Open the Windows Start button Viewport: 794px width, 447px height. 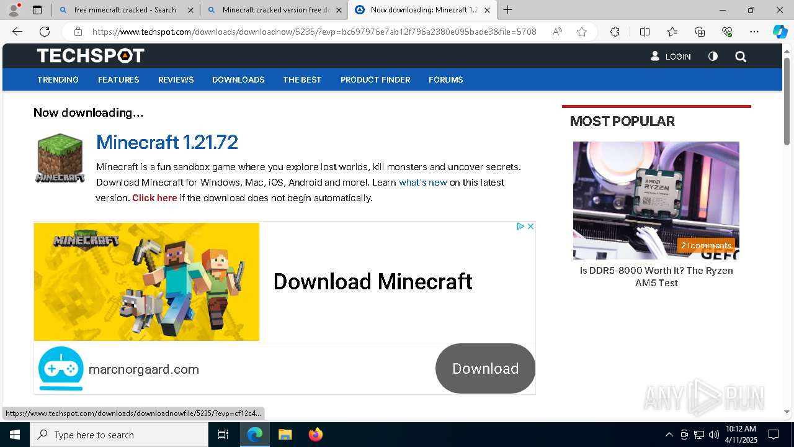click(x=15, y=435)
